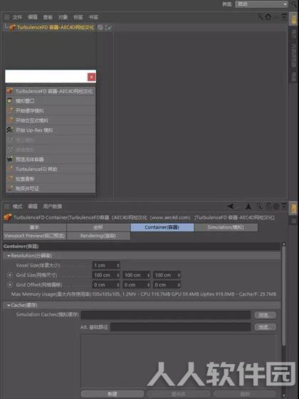Click the Grid Size Y stepper arrows
The width and height of the screenshot is (299, 399).
[x=149, y=275]
